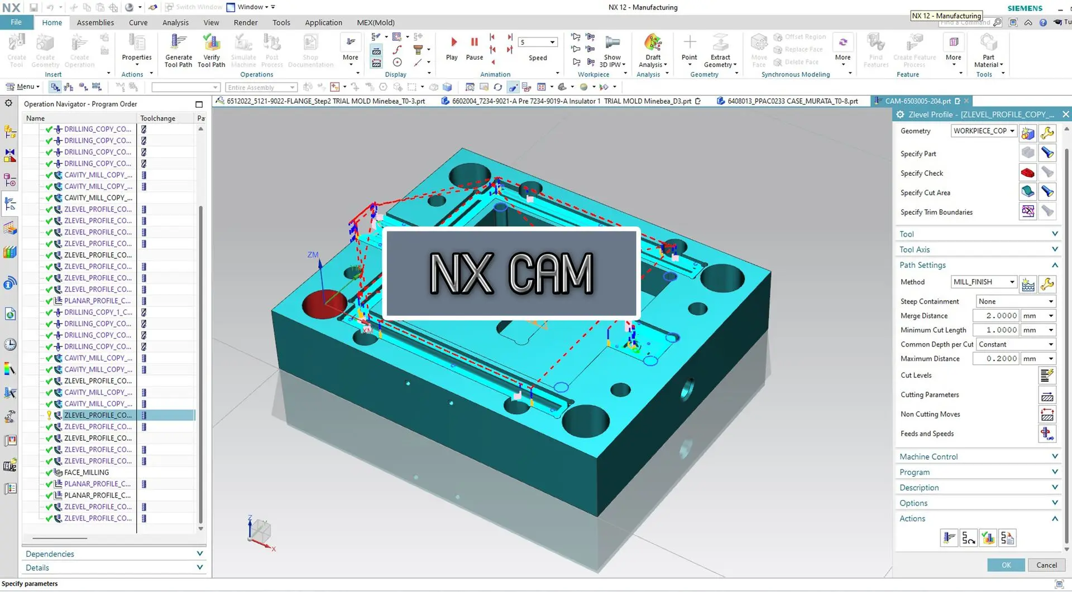
Task: Click the Replay action icon in dialog
Action: tap(969, 538)
